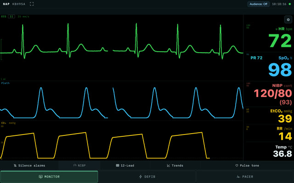Click the screen icon in MONITOR tab

(x=40, y=177)
